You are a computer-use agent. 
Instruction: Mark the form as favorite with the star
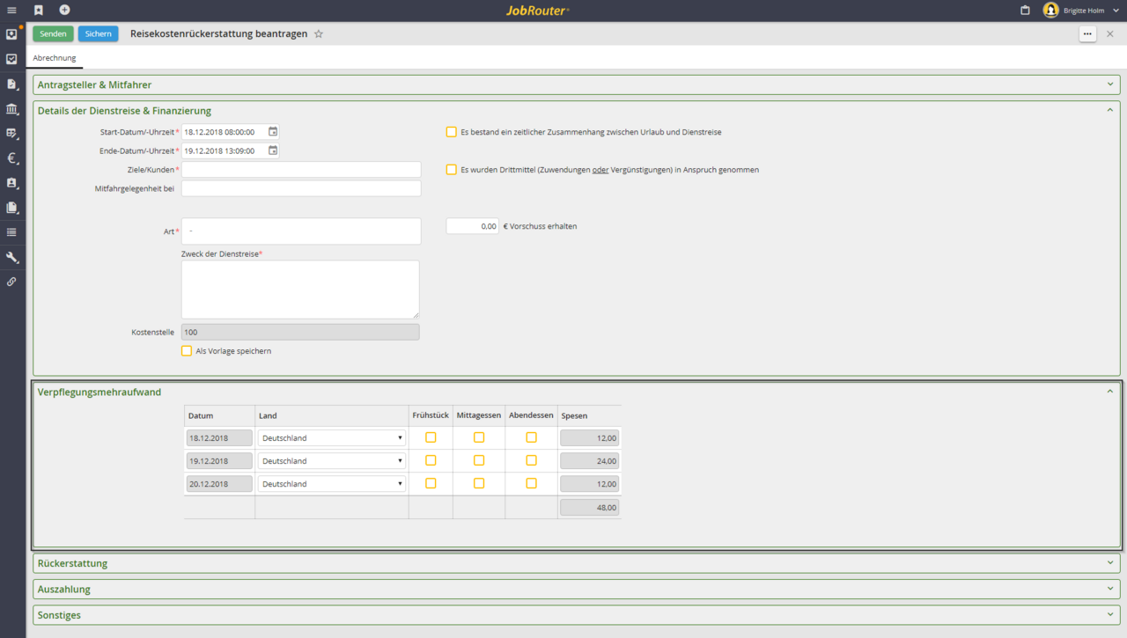point(319,34)
